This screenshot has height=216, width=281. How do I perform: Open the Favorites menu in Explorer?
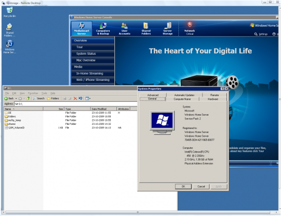[33, 93]
